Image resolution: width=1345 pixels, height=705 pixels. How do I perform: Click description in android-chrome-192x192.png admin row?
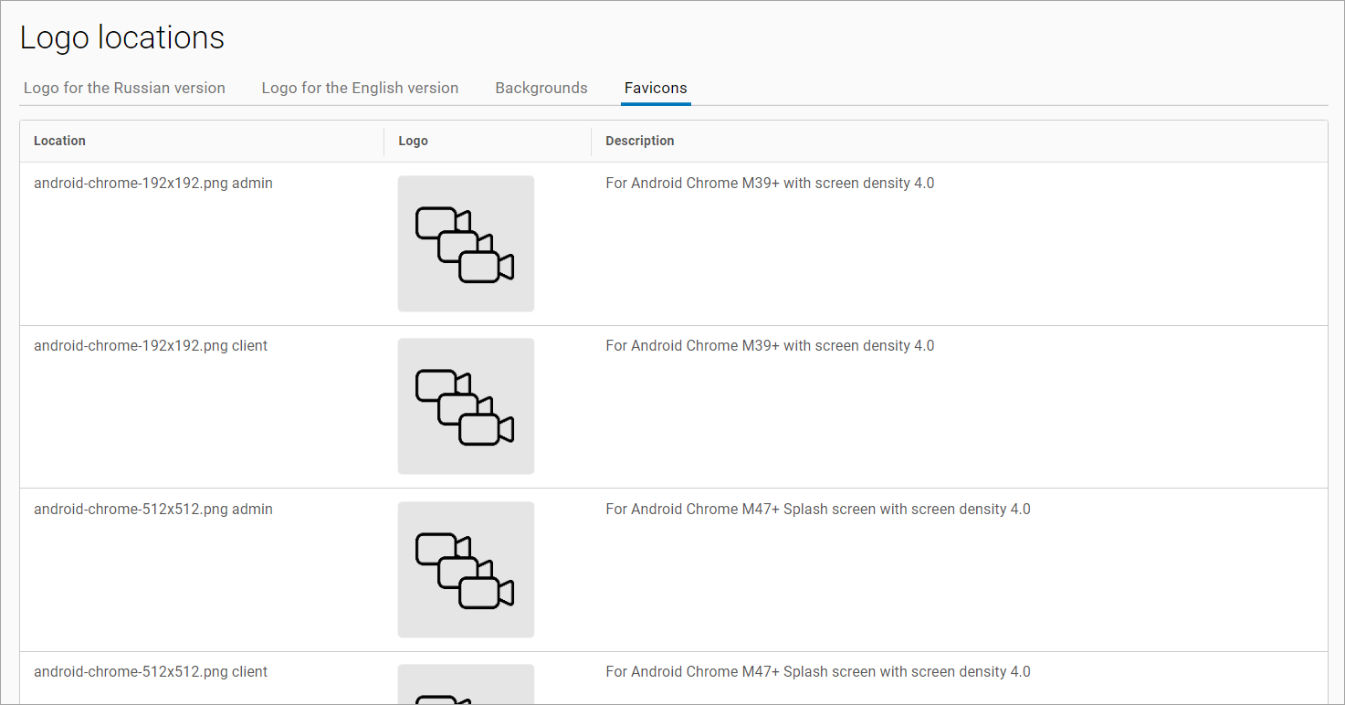pos(770,184)
